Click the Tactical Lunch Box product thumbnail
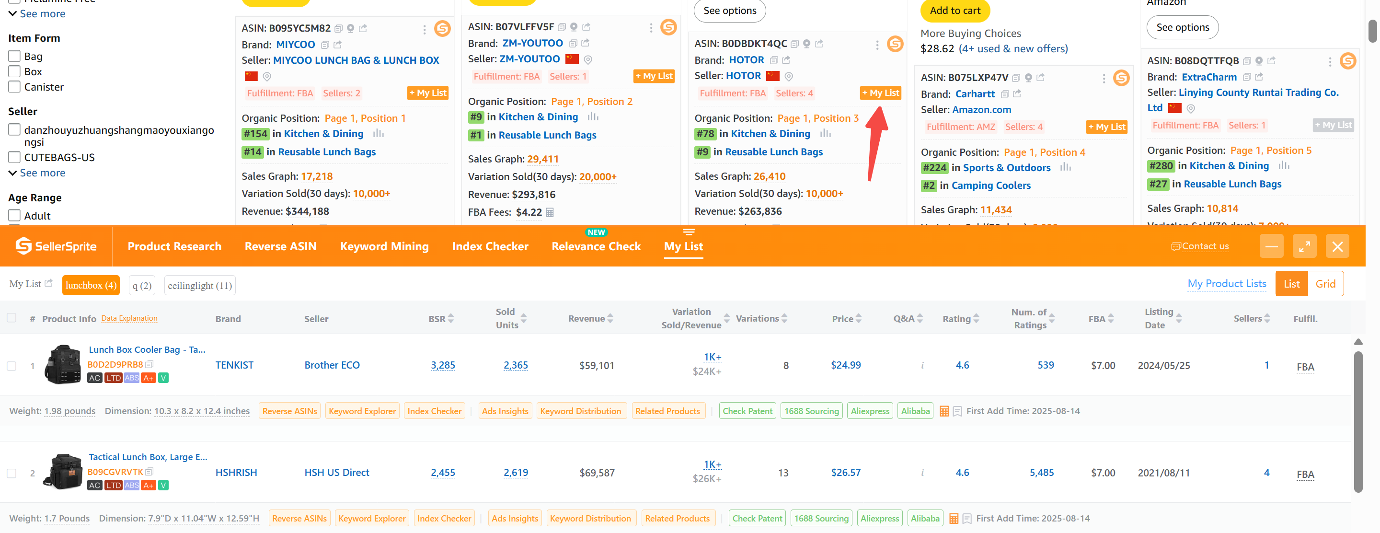 [63, 472]
